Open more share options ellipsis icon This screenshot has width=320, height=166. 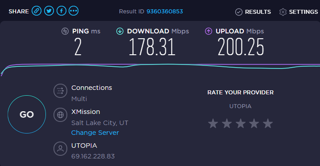tap(74, 11)
